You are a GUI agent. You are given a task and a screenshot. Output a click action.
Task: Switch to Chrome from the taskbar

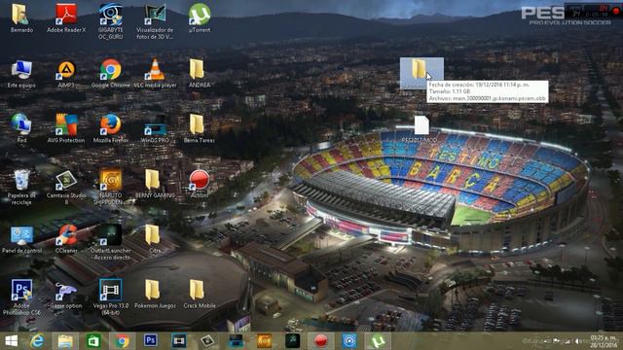122,341
